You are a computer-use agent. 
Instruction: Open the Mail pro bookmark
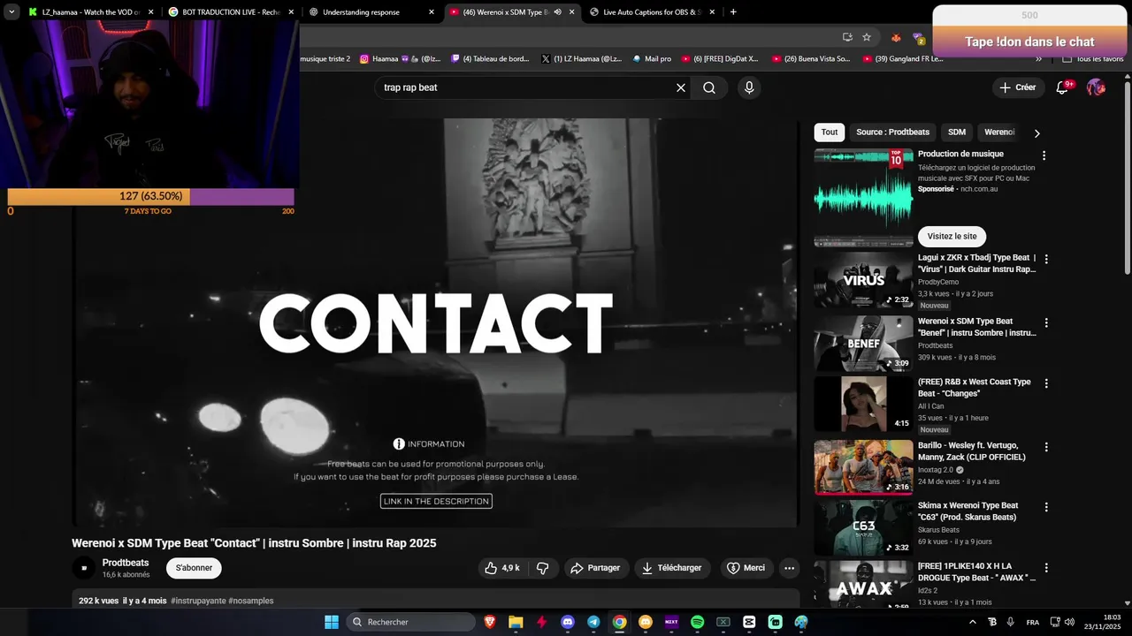651,59
